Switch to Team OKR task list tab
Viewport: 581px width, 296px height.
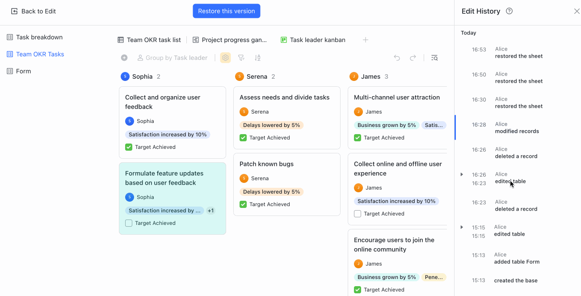(x=149, y=40)
